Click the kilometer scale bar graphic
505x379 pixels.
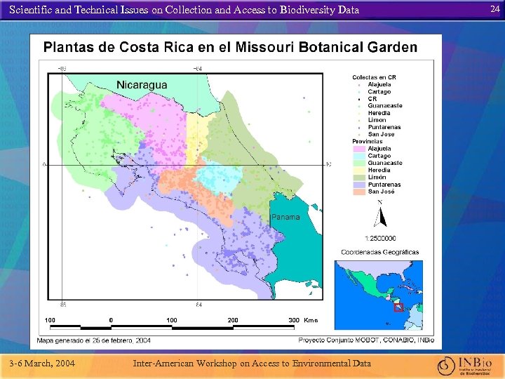(172, 328)
